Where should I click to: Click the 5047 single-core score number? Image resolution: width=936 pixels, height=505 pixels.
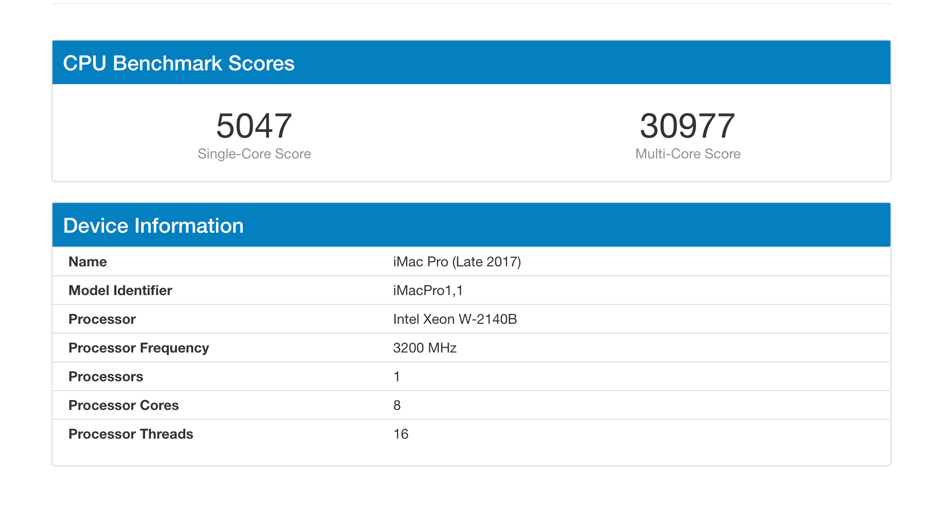[x=254, y=126]
